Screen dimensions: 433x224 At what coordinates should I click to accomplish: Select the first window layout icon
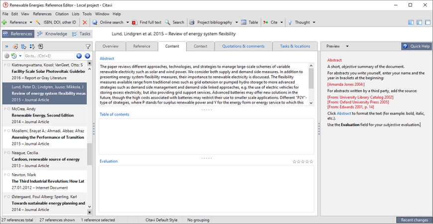411,22
